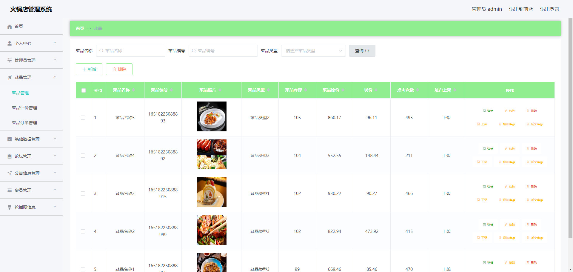
Task: Click 首页 in the breadcrumb bar
Action: pyautogui.click(x=80, y=28)
